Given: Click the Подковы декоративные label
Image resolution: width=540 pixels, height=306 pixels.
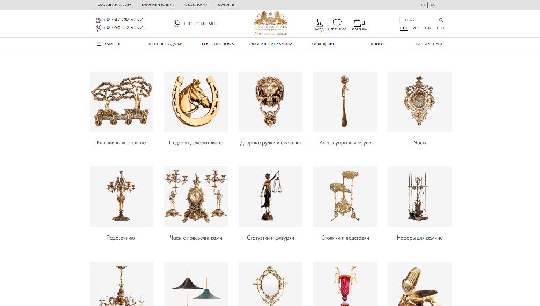Looking at the screenshot, I should [196, 143].
